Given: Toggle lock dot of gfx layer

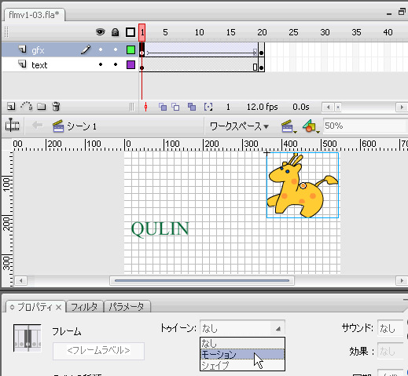Looking at the screenshot, I should pos(116,49).
